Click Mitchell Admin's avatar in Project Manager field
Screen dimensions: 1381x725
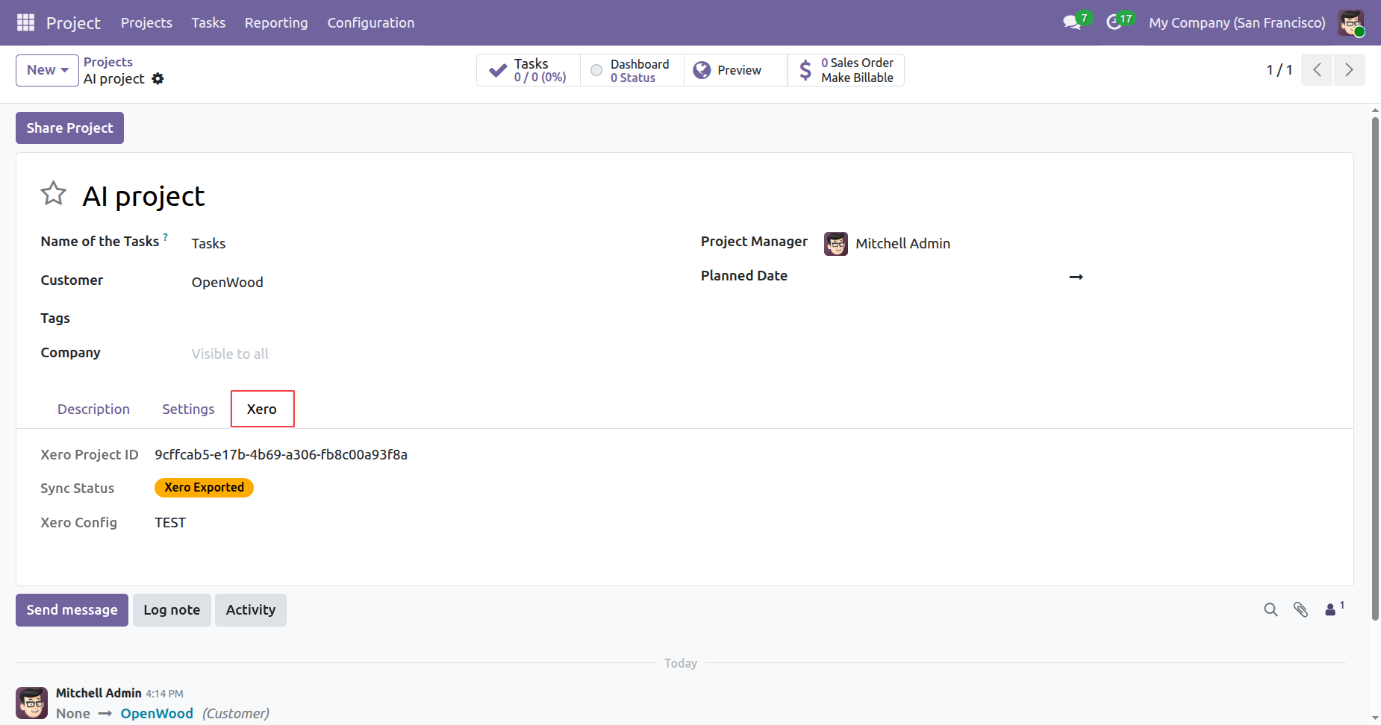click(835, 243)
